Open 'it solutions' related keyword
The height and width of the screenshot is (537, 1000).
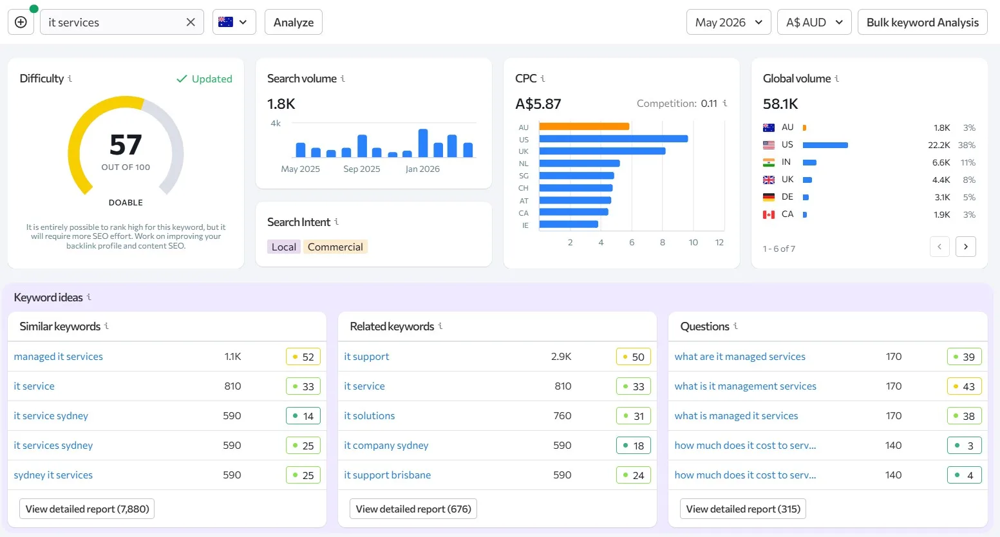coord(370,415)
